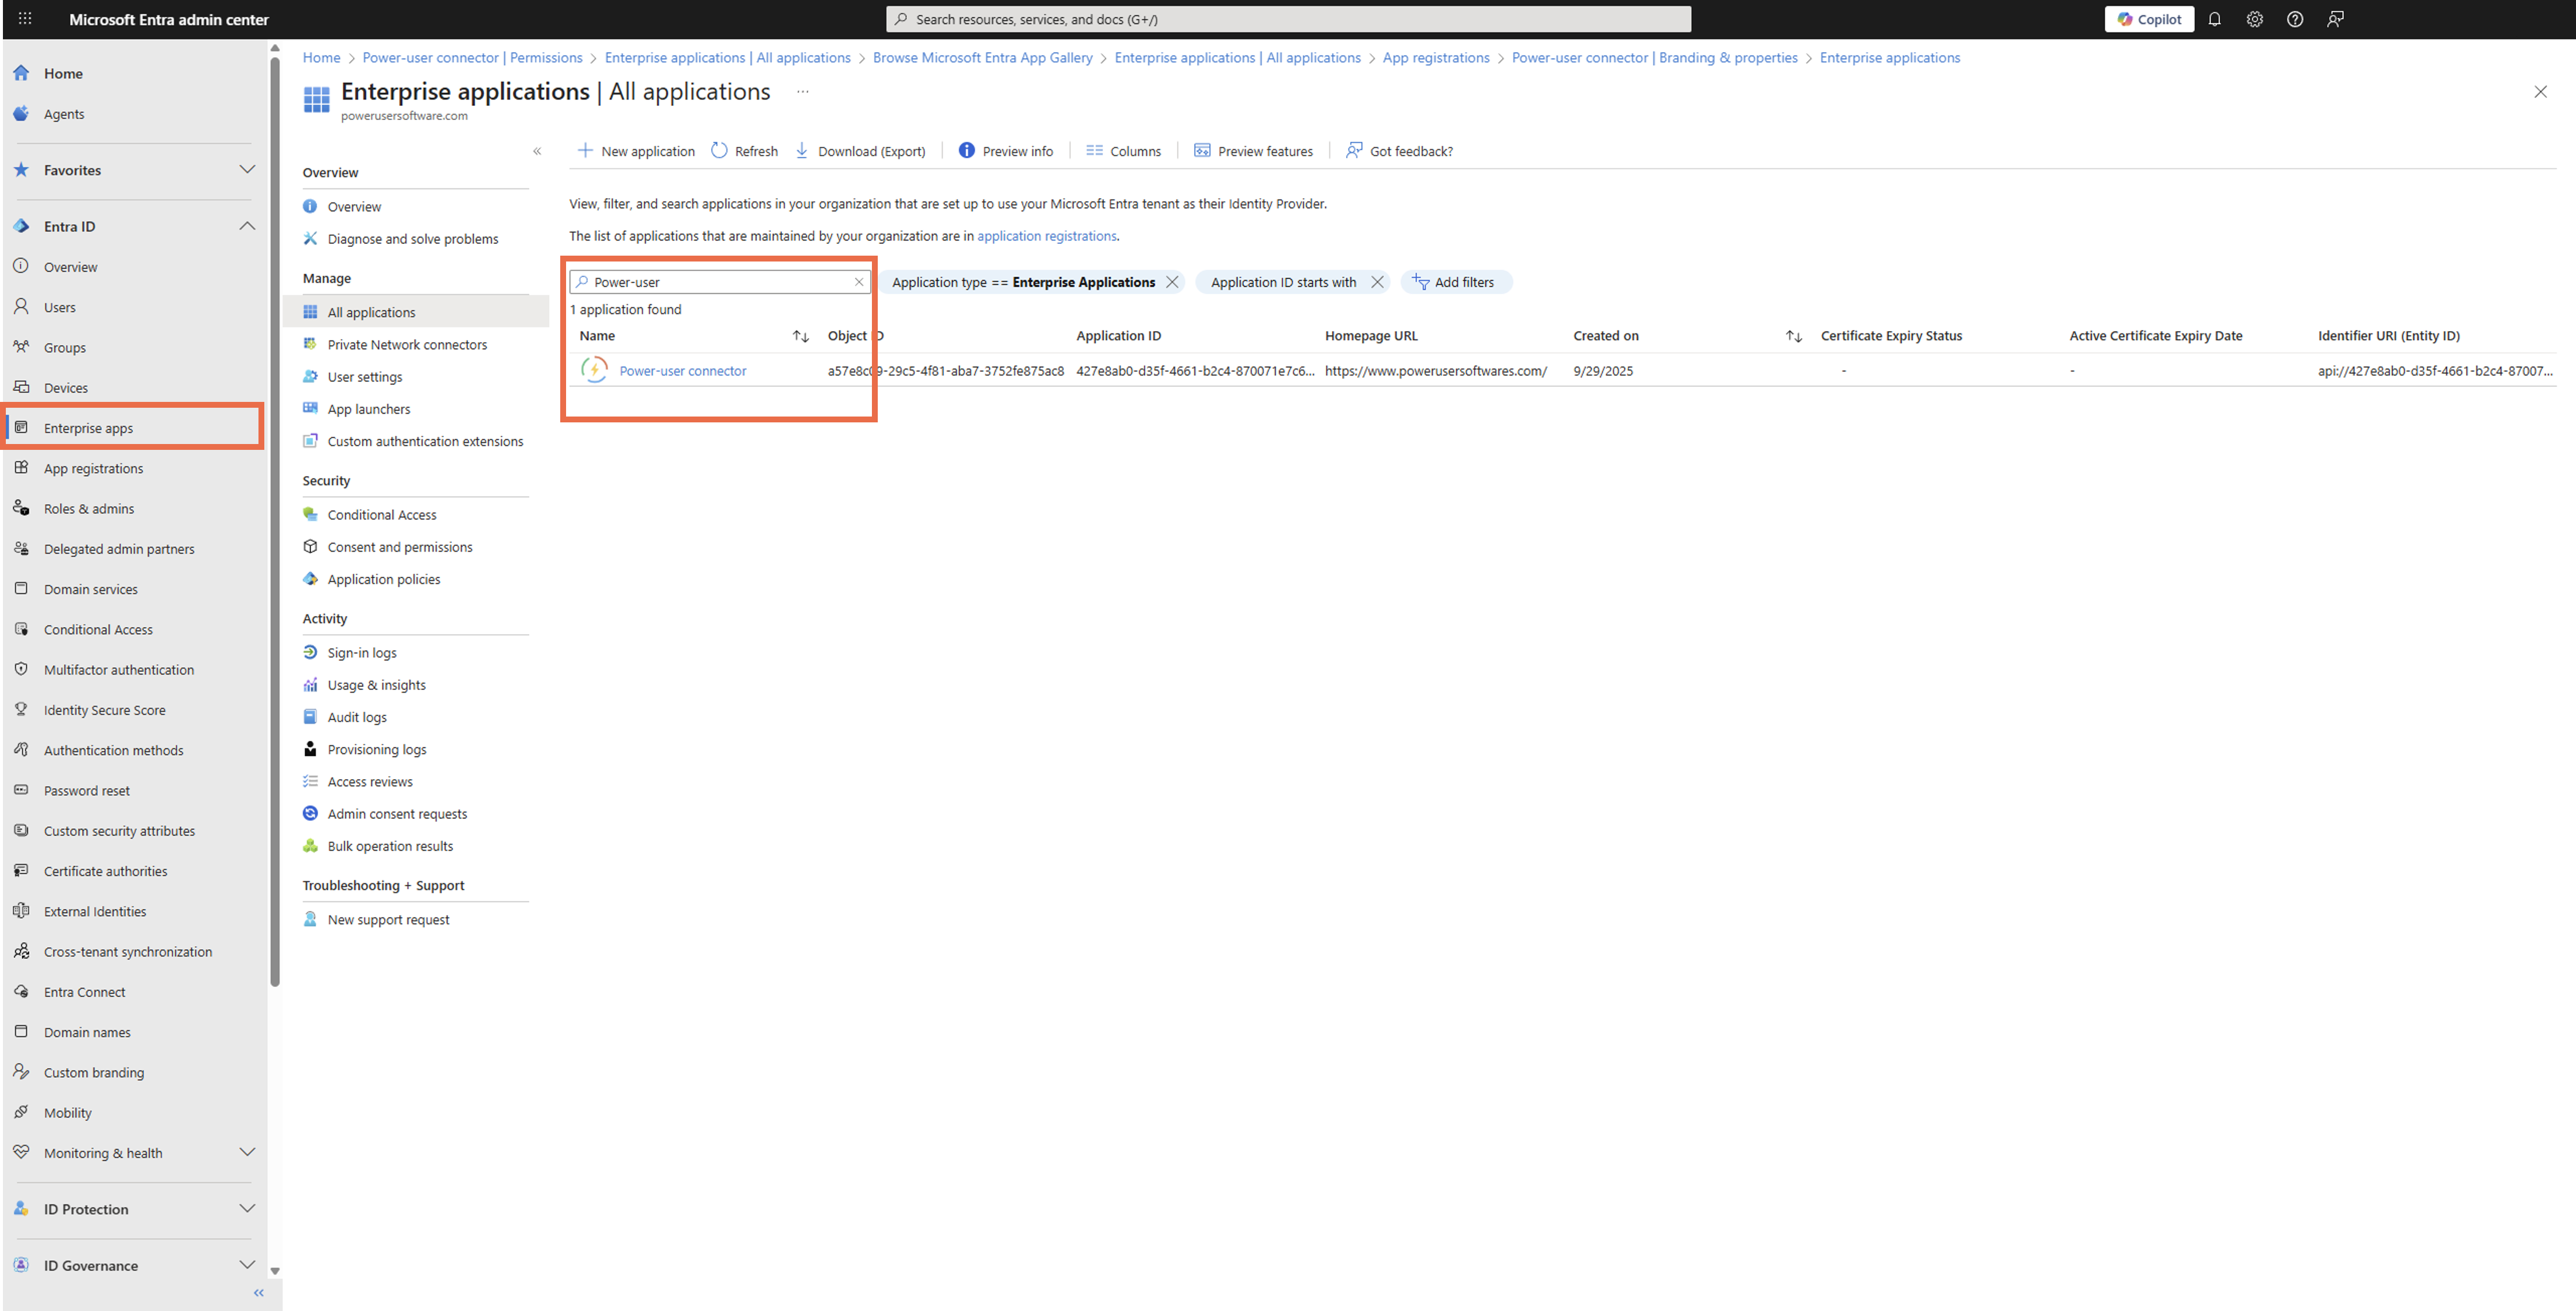Expand the ID Protection section
The image size is (2576, 1311).
[246, 1209]
